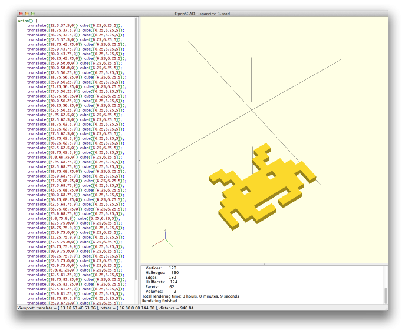Click line 'translate([43.75,62.5,0])'

(75, 138)
